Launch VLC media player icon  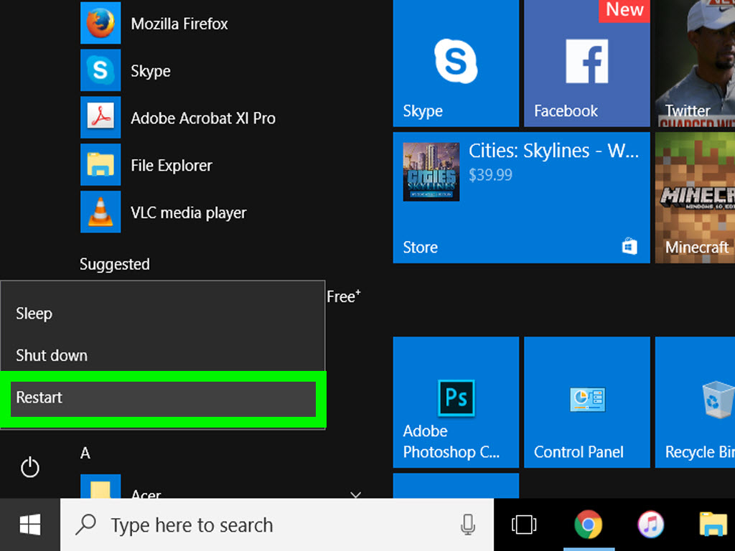click(x=100, y=212)
